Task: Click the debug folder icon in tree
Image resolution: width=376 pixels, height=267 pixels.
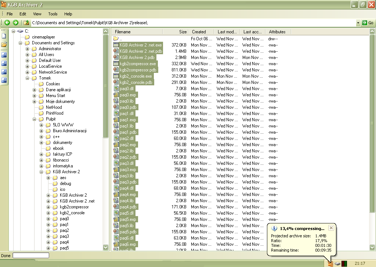Action: [x=55, y=183]
